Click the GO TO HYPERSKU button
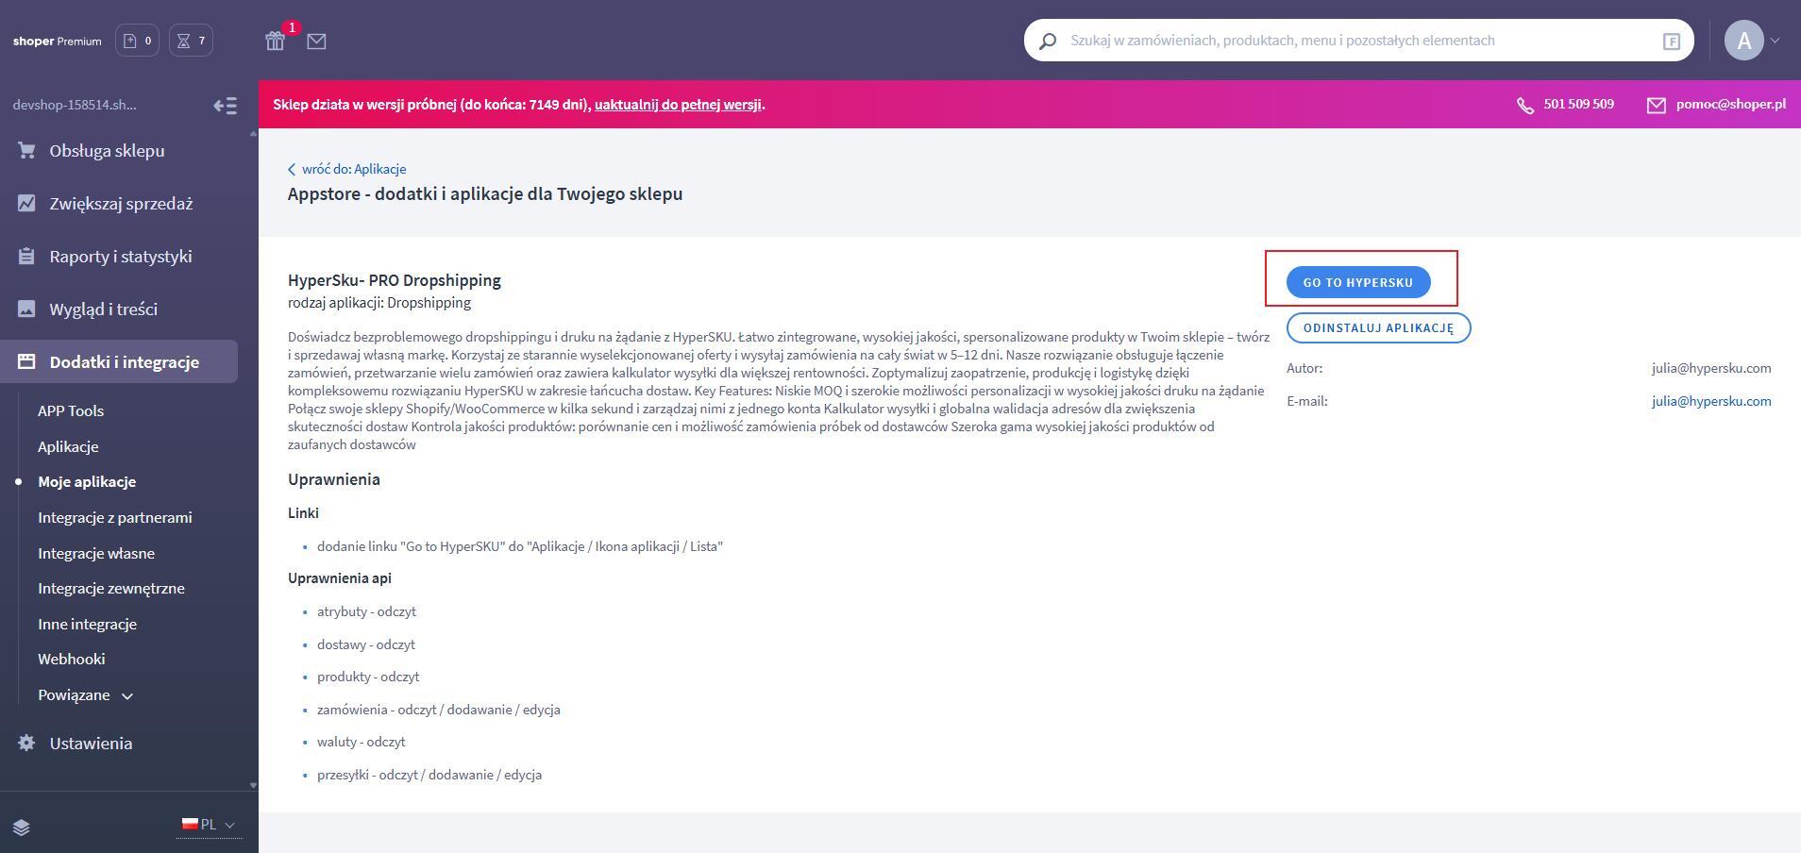 click(x=1358, y=282)
